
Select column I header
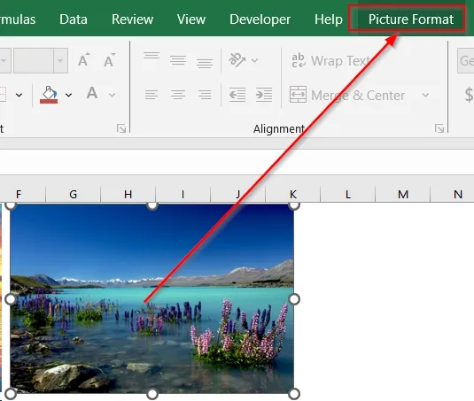[183, 194]
